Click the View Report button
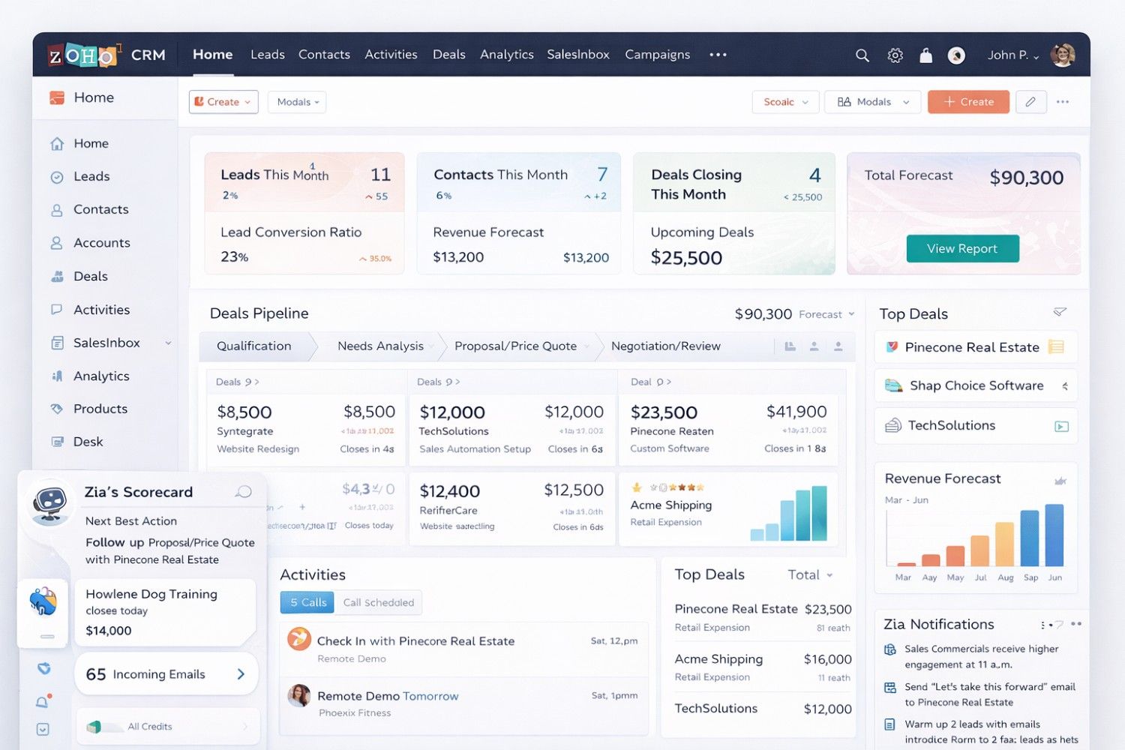The height and width of the screenshot is (750, 1125). 962,248
